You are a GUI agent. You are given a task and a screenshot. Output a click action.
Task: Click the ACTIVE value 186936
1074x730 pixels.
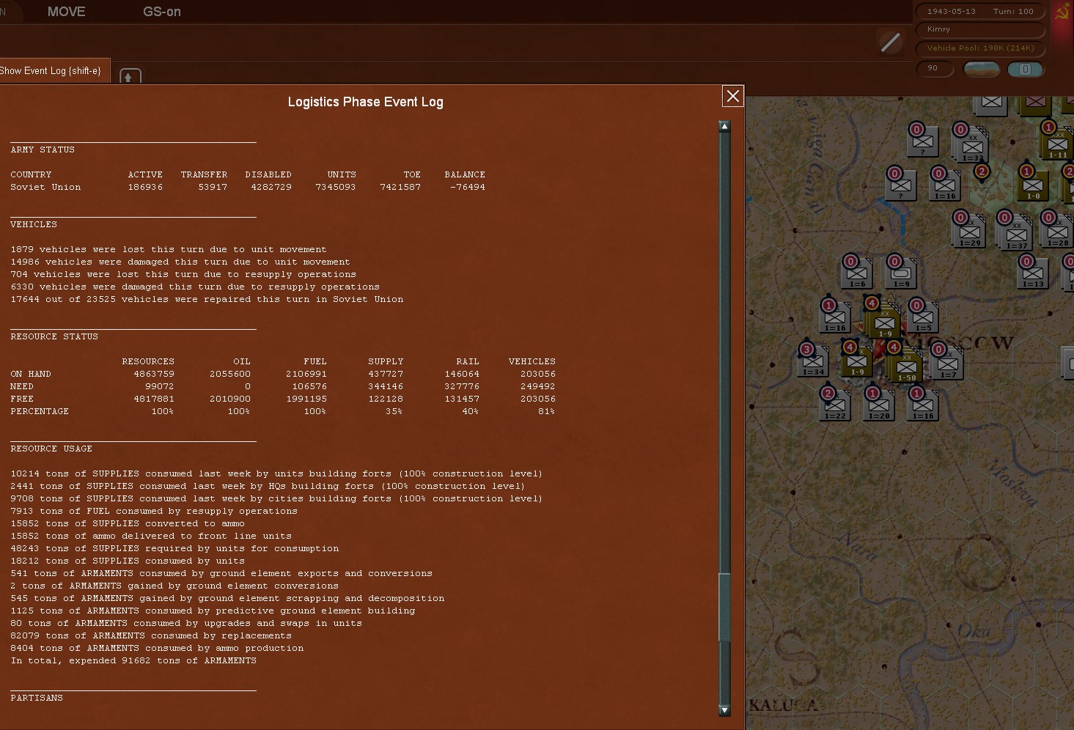click(145, 187)
